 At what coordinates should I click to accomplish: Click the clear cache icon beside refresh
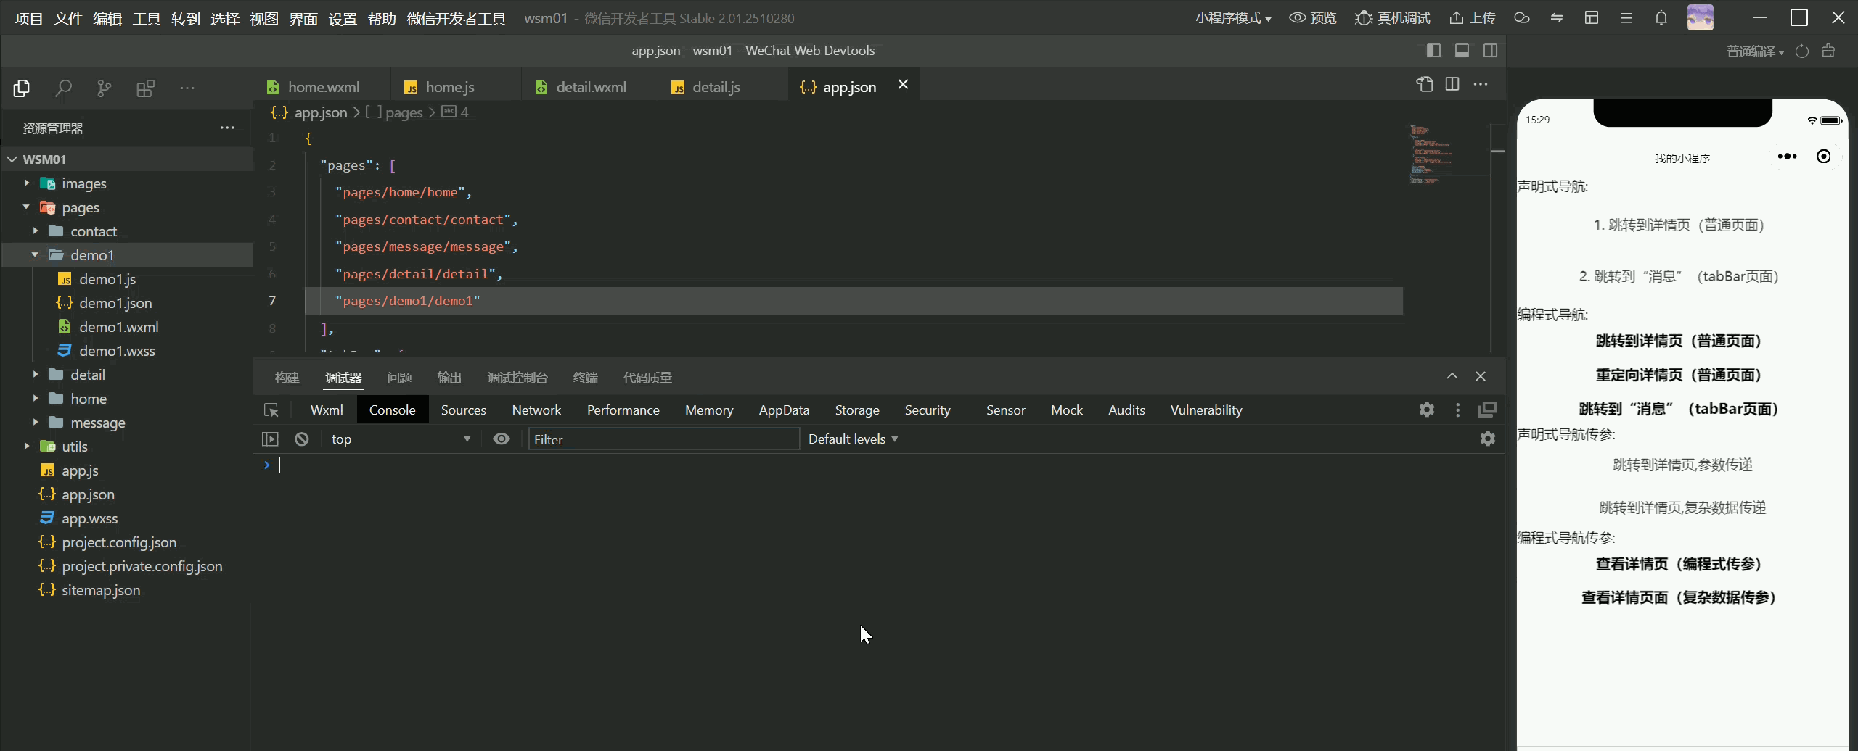coord(1829,51)
